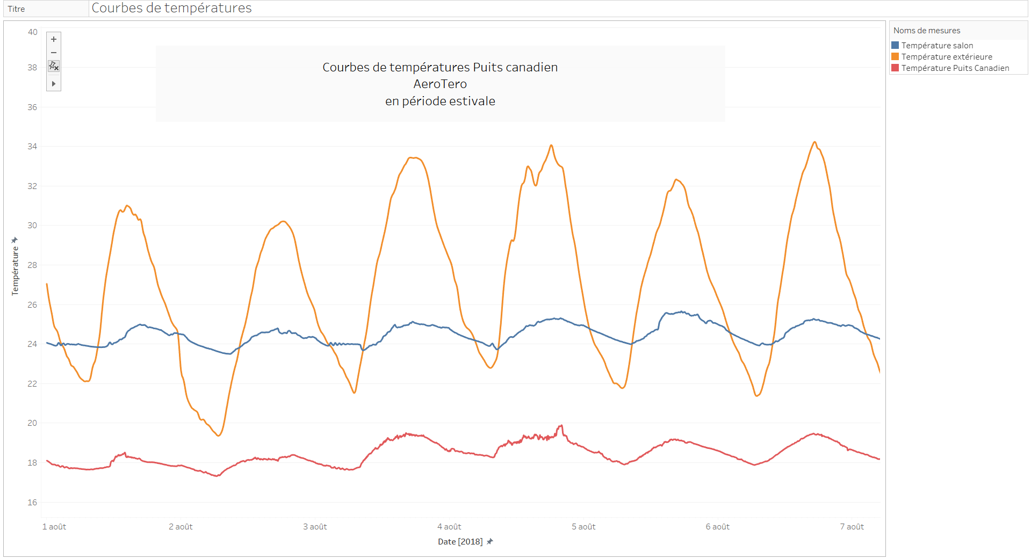Click the 20 value on temperature axis
The image size is (1031, 559).
[x=32, y=423]
